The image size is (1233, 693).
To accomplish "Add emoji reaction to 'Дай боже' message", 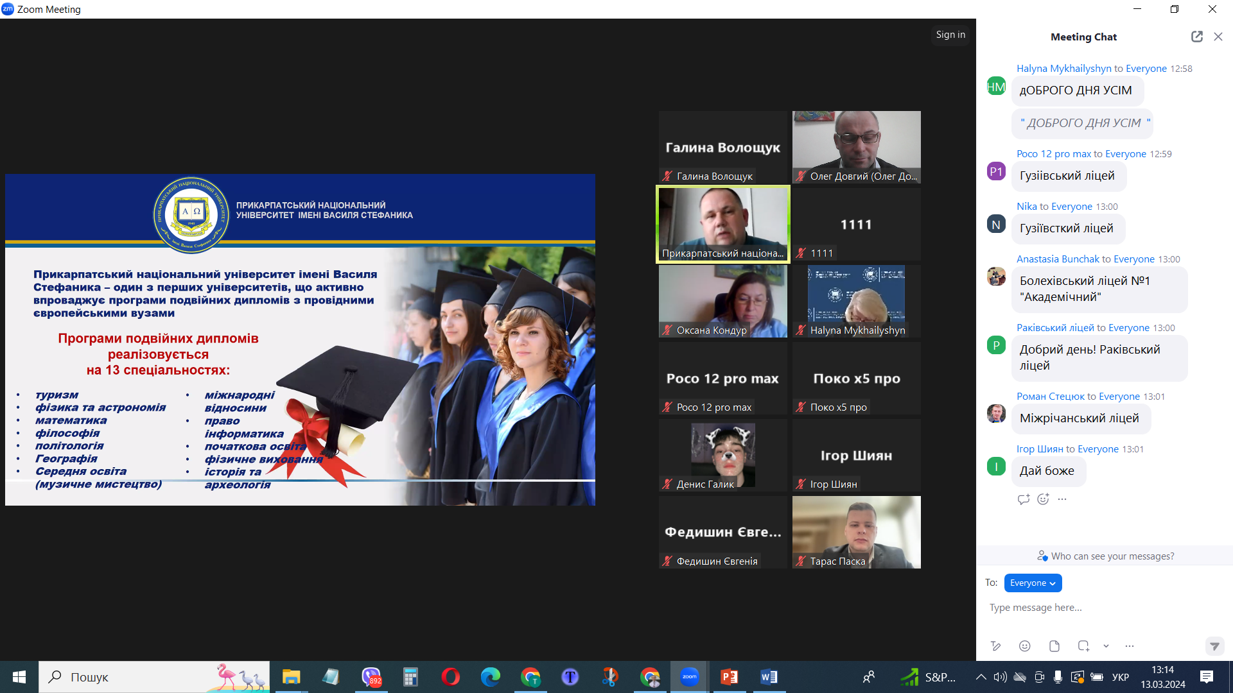I will coord(1043,499).
